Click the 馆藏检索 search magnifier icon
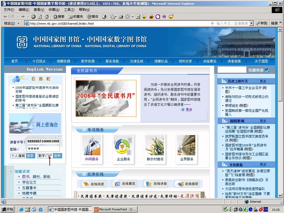284x213 pixels. tap(267, 70)
